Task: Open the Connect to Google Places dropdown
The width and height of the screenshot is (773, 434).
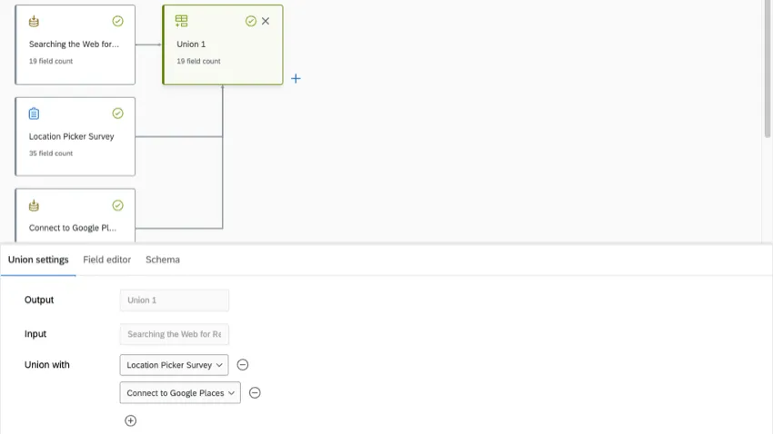Action: point(180,392)
